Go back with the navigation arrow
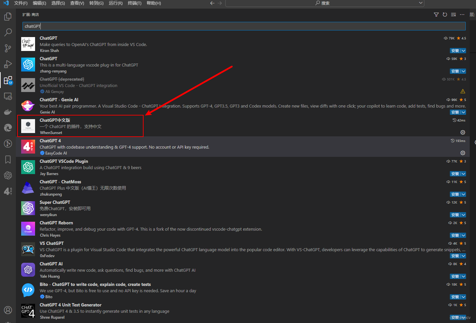This screenshot has width=476, height=323. coord(212,3)
